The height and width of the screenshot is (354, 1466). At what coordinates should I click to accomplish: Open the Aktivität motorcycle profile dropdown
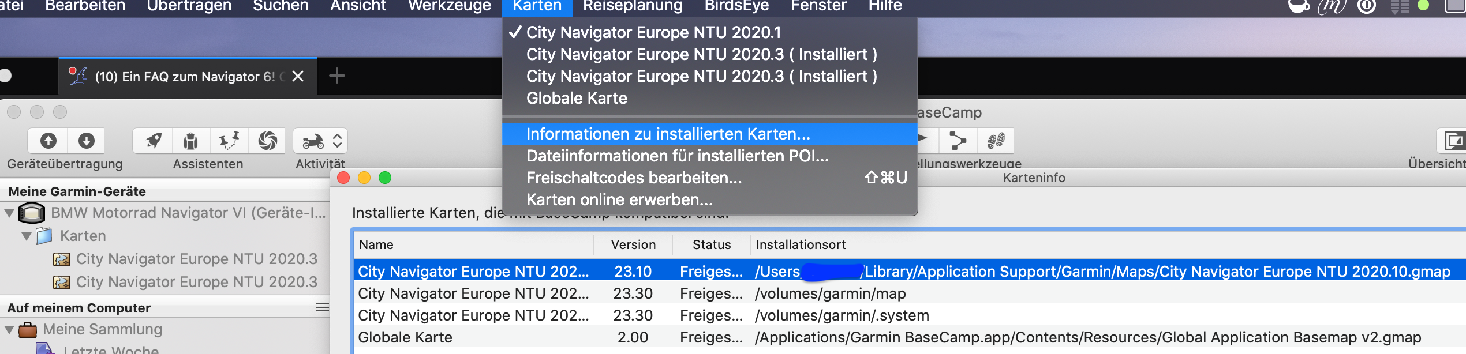coord(320,141)
